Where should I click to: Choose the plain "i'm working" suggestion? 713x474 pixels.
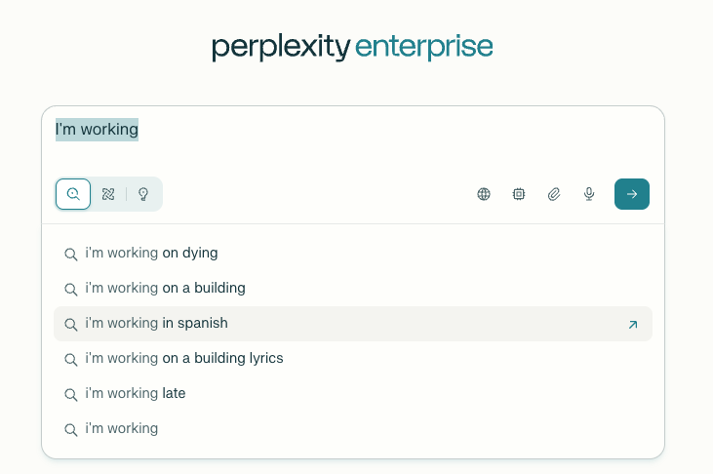[x=353, y=429]
